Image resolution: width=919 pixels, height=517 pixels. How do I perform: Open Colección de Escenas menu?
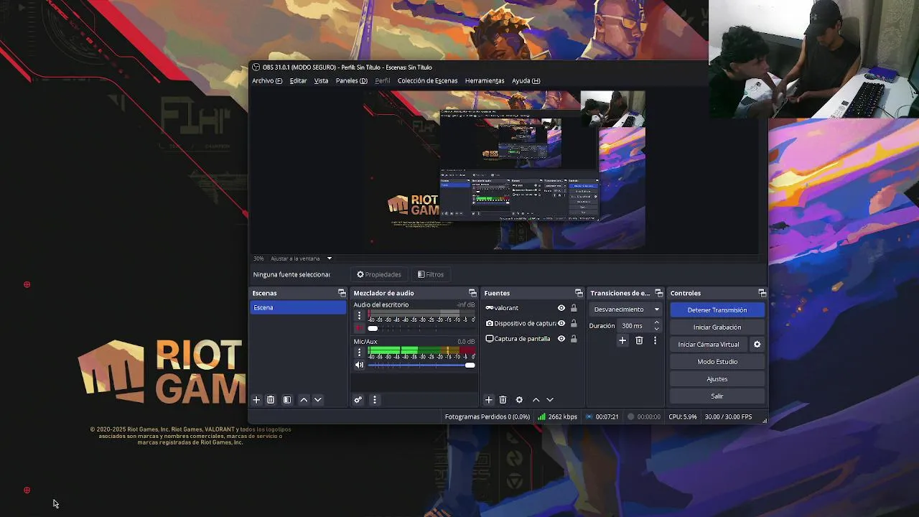click(x=427, y=81)
